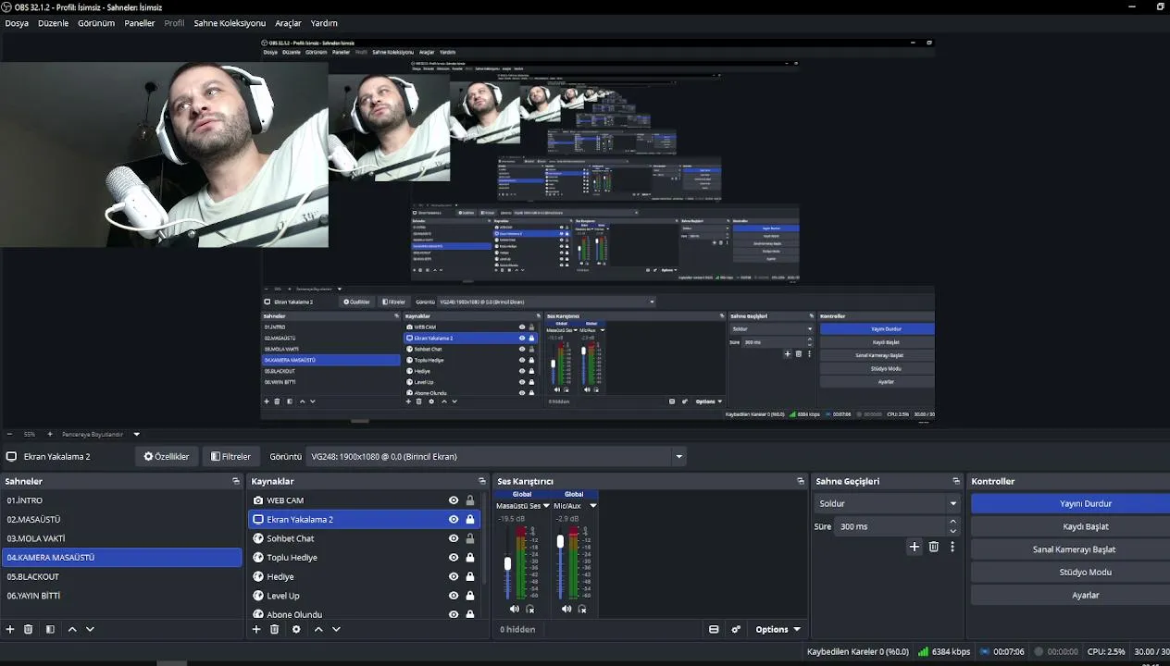Screen dimensions: 1170x666
Task: Open source properties gear in Kaynaklar toolbar
Action: pos(296,629)
